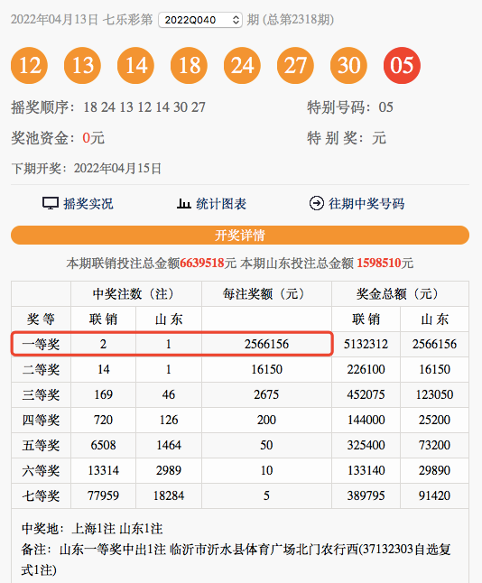Click the bar chart icon for 统计图表
Image resolution: width=482 pixels, height=583 pixels.
(x=184, y=203)
